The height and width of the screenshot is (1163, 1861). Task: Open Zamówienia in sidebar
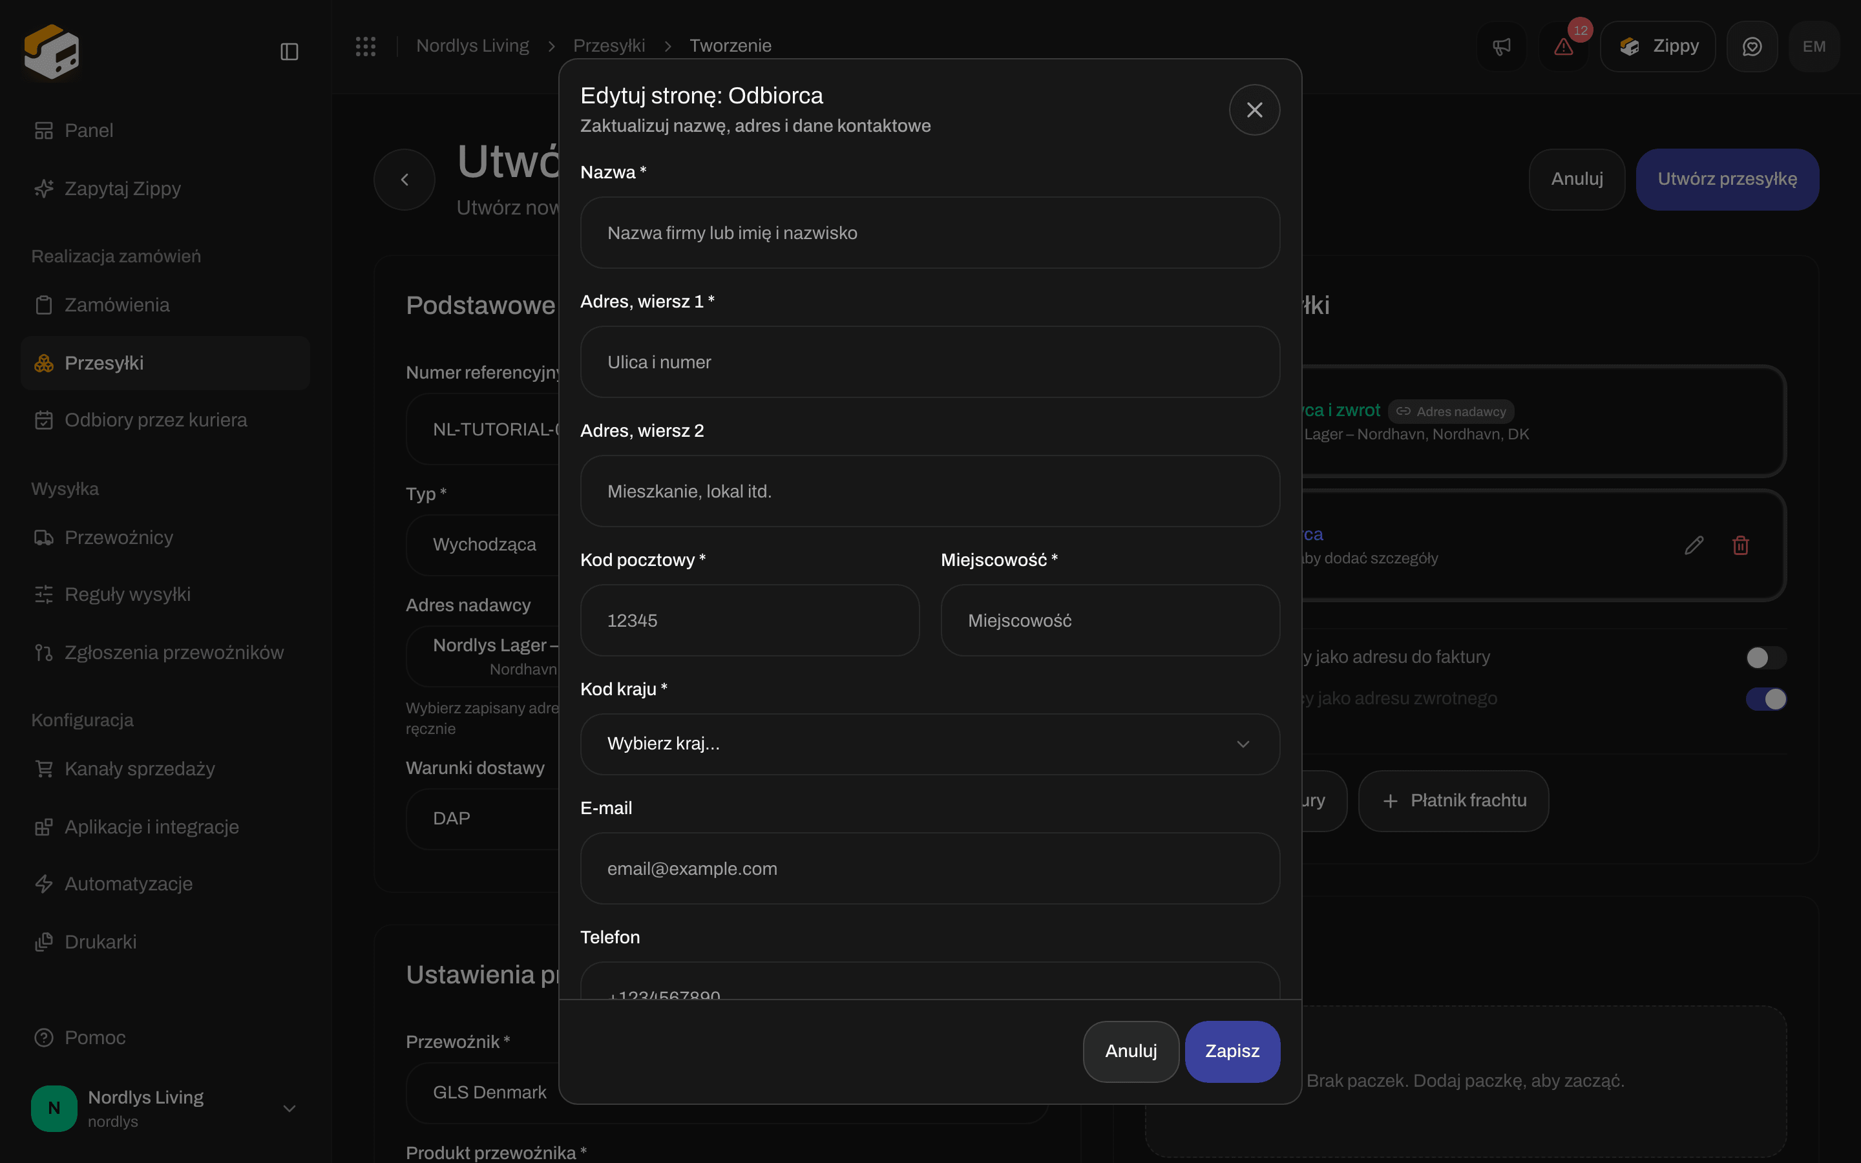coord(165,304)
